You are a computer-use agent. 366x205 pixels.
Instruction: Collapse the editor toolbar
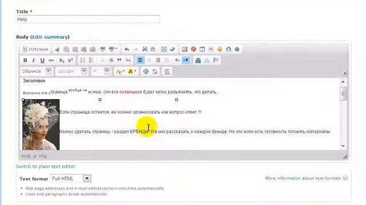(x=345, y=73)
